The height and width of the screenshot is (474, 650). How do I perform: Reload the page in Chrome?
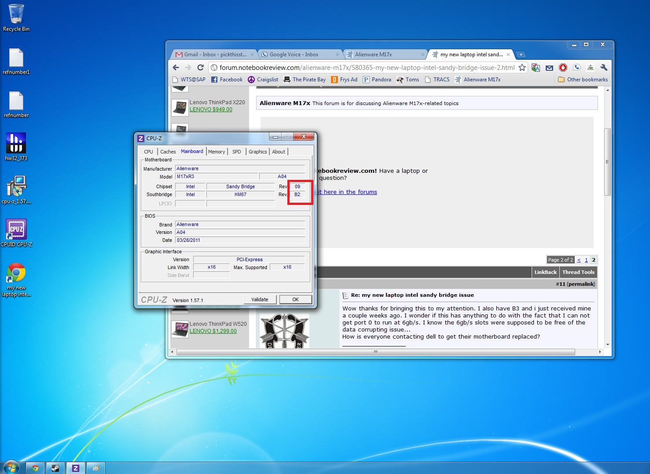coord(201,67)
